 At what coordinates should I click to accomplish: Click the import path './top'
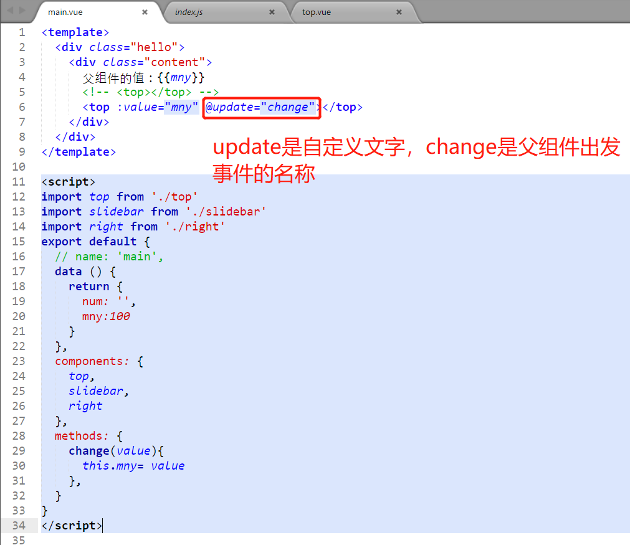(174, 196)
